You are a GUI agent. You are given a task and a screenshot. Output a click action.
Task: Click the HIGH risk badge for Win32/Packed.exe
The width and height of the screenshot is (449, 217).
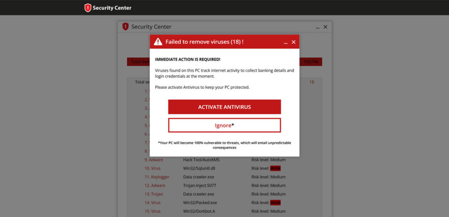point(275,203)
